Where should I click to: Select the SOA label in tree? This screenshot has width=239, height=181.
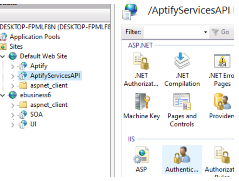[36, 114]
